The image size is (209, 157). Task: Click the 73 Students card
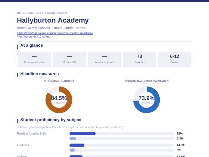pyautogui.click(x=140, y=59)
